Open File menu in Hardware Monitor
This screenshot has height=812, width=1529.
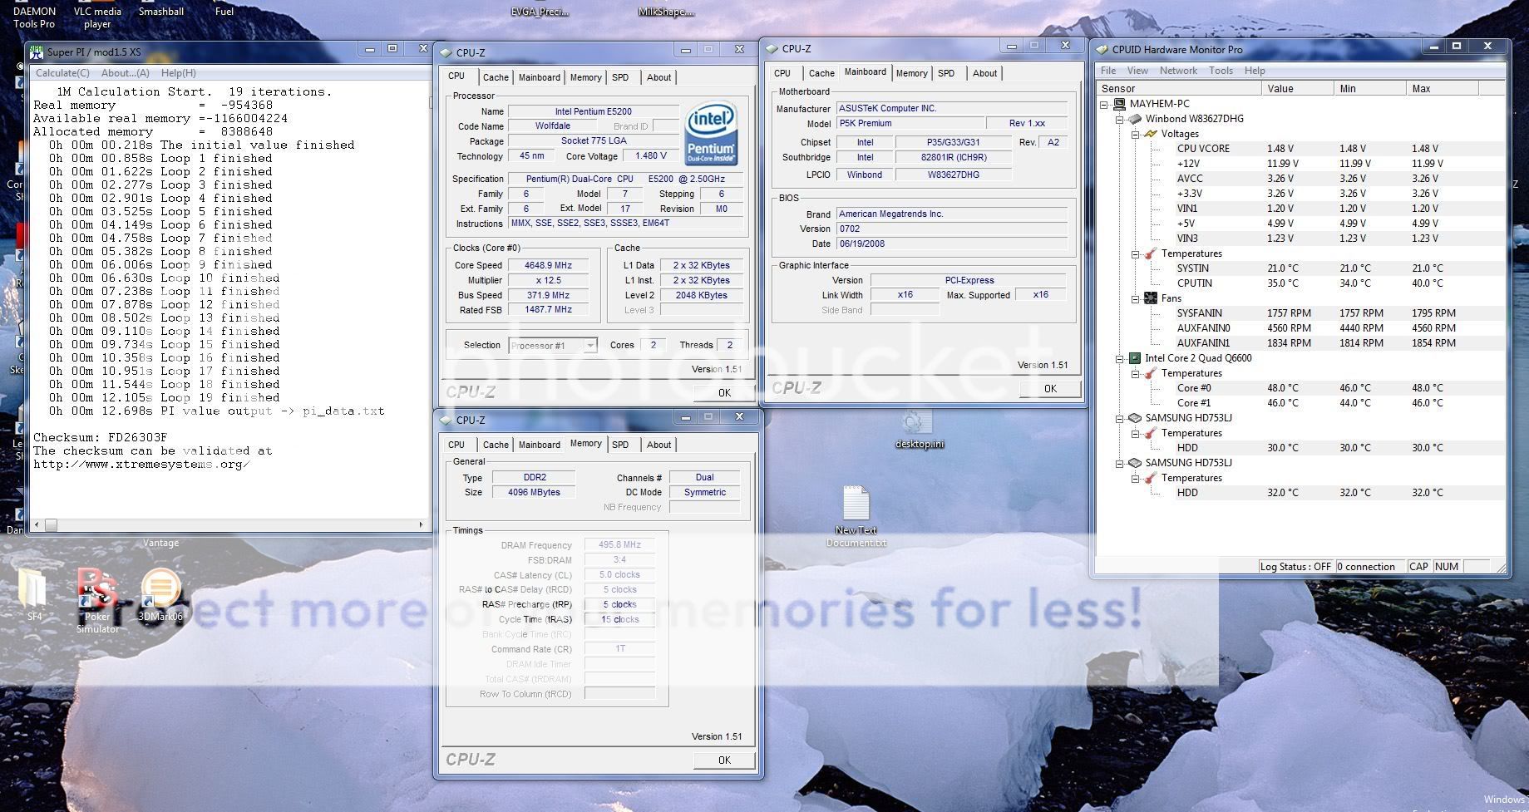[x=1108, y=71]
